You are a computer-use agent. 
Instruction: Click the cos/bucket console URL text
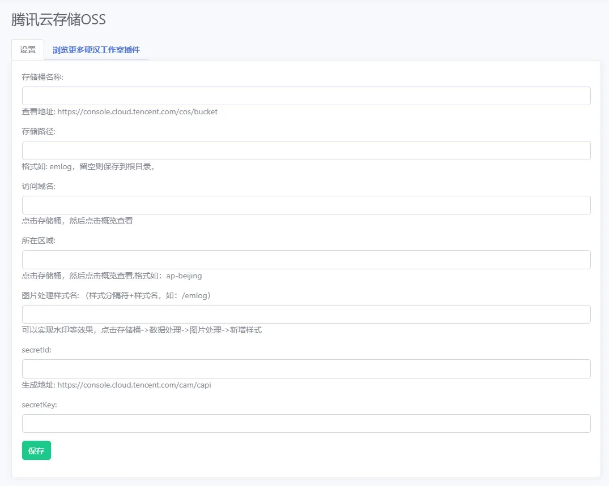(x=138, y=111)
